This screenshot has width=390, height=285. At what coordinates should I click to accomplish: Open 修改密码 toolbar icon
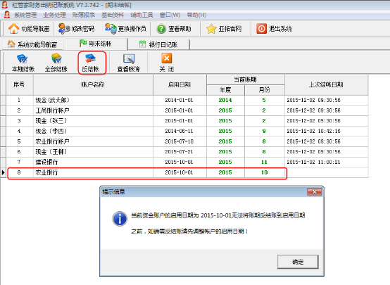click(64, 29)
